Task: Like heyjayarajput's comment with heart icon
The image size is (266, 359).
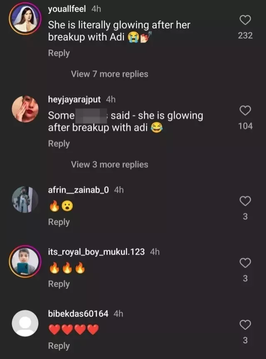Action: click(x=245, y=110)
